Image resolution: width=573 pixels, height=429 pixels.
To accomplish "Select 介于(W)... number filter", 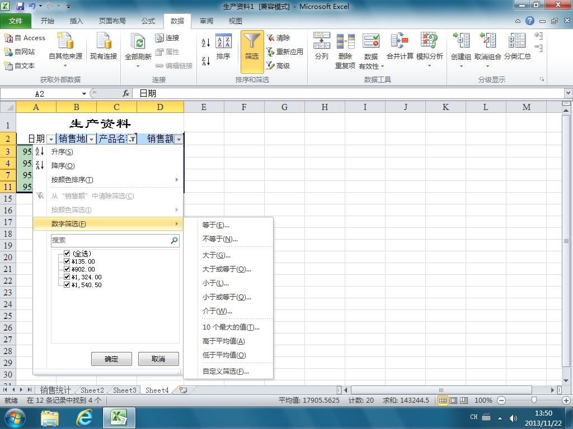I will (228, 311).
